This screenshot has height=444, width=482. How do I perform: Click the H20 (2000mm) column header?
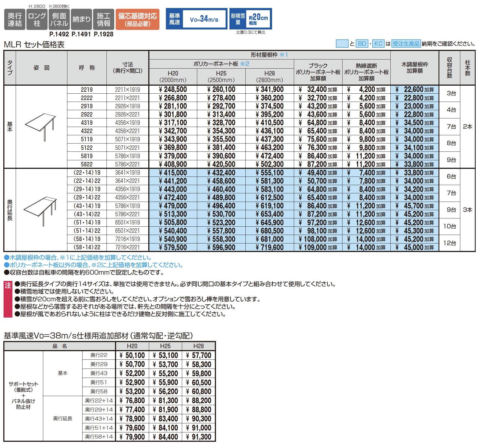173,77
